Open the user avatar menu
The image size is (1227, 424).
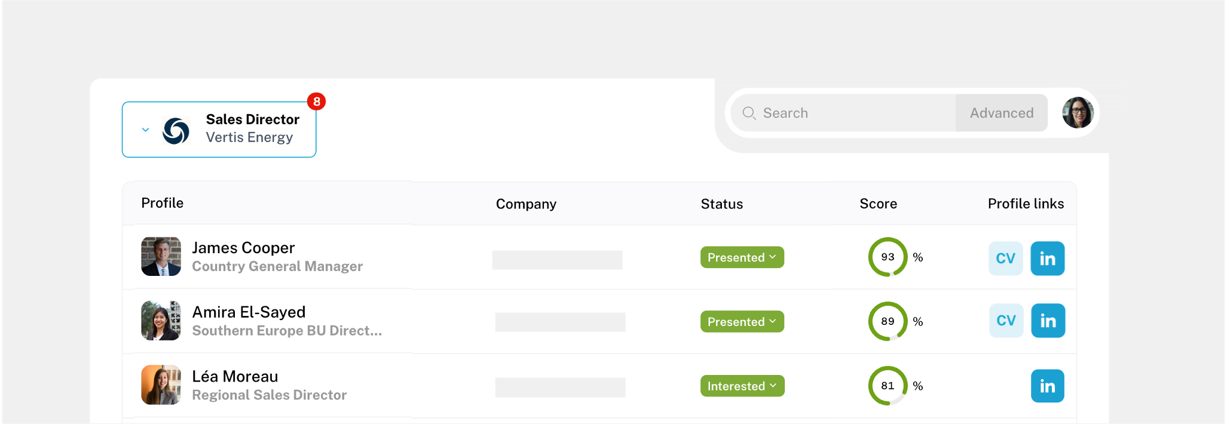(1078, 113)
